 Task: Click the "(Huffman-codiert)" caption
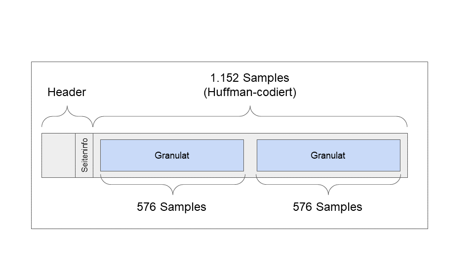pyautogui.click(x=249, y=92)
